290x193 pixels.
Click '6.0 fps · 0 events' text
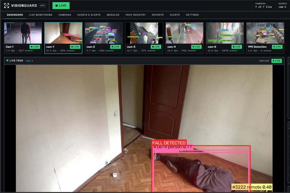point(260,51)
